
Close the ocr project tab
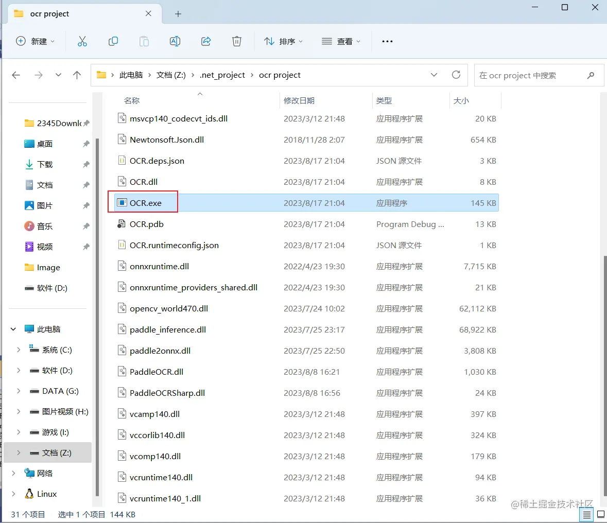click(x=148, y=13)
